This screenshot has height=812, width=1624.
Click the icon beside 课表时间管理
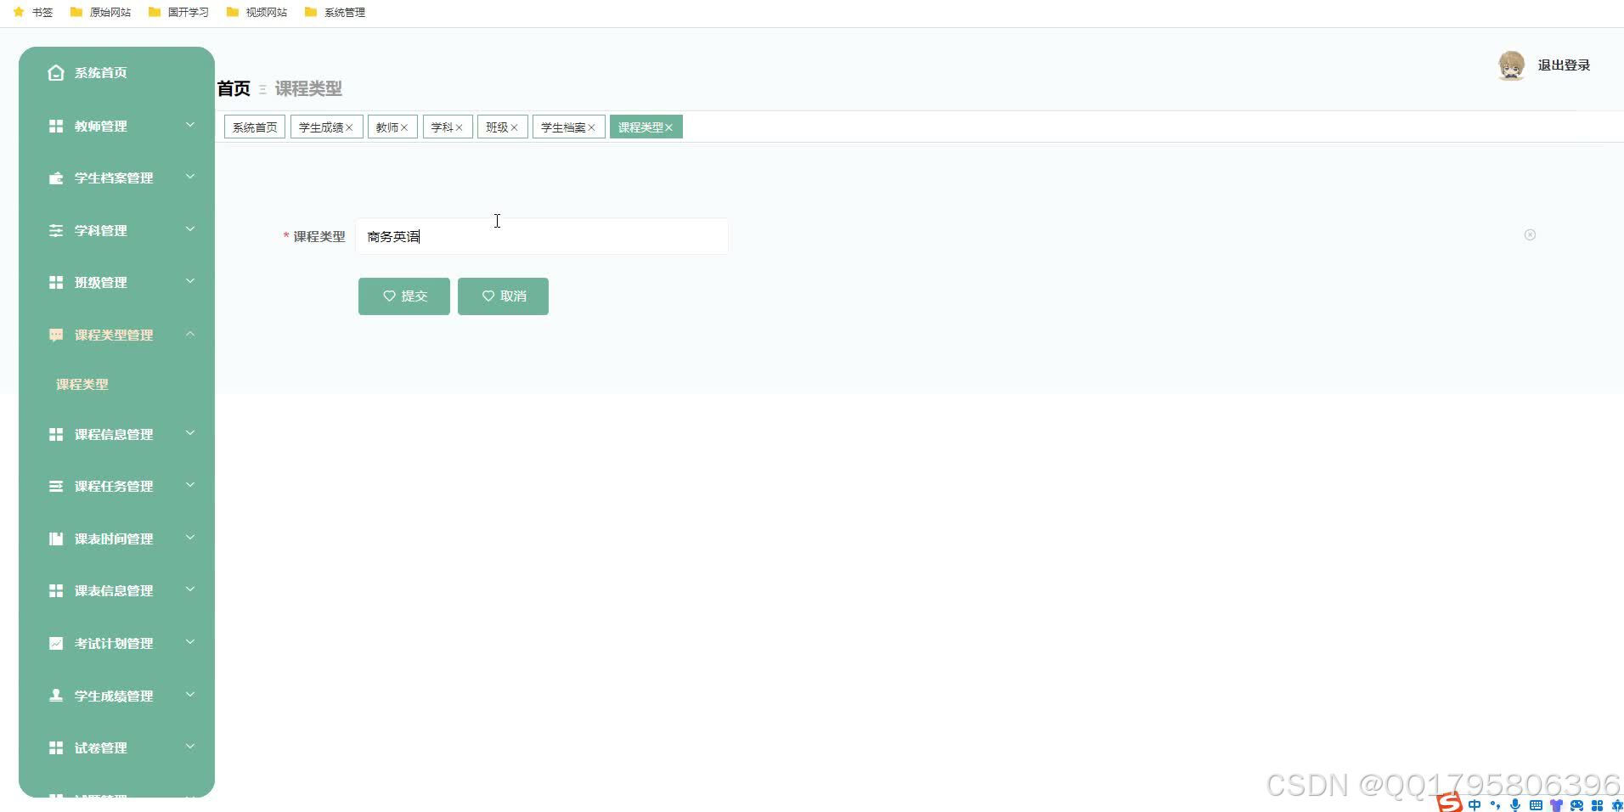point(56,539)
